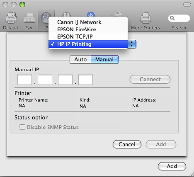Image resolution: width=194 pixels, height=177 pixels.
Task: Click the popup menu arrows beside HP IP Printing
Action: click(x=132, y=44)
